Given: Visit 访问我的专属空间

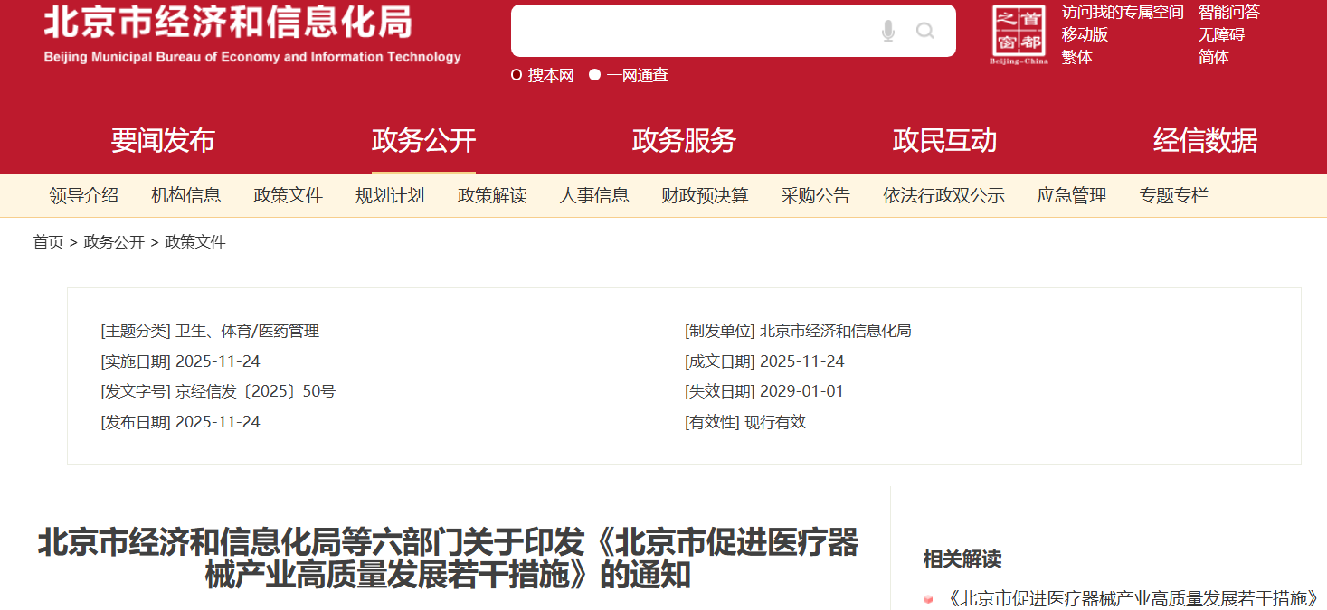Looking at the screenshot, I should (x=1122, y=12).
